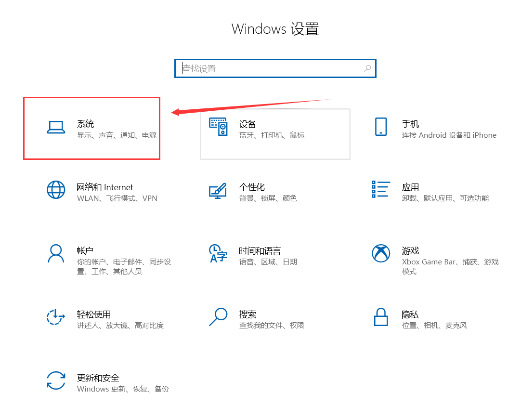Click the Windows 设置 page heading
521x419 pixels.
tap(275, 29)
